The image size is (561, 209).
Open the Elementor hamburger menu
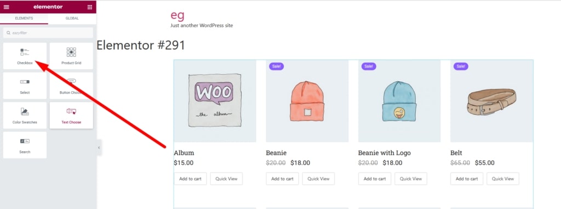point(7,7)
